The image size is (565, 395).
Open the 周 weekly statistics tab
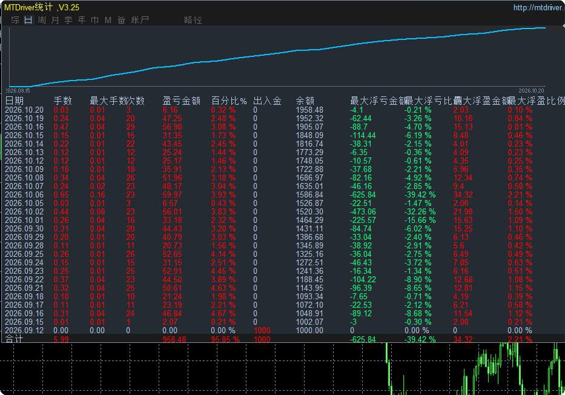click(x=42, y=20)
